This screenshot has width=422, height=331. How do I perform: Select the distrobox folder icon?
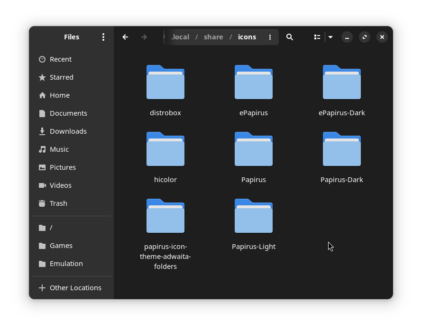pos(165,82)
